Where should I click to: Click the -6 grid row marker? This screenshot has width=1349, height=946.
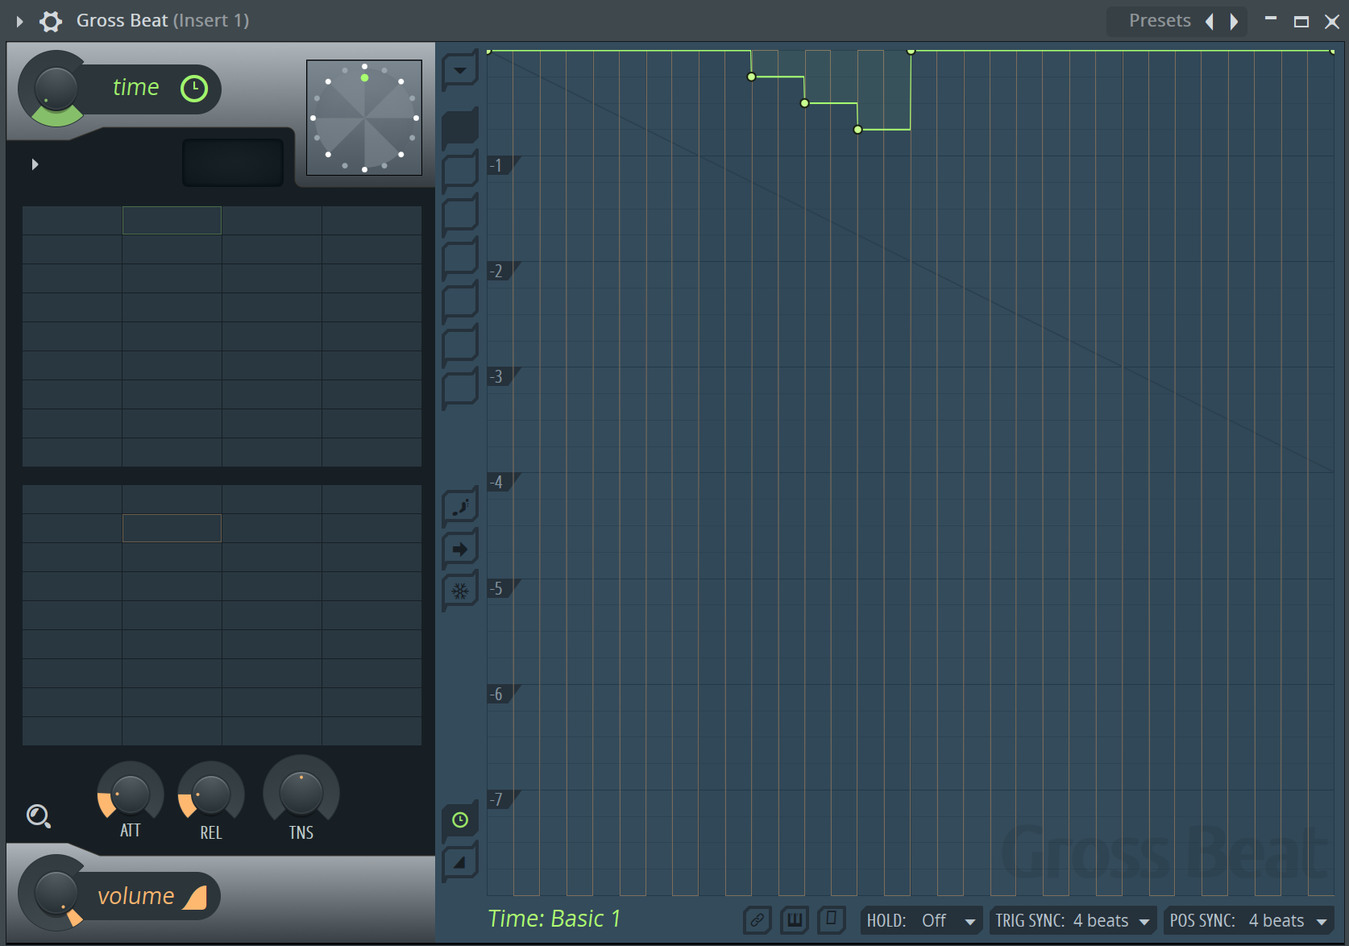point(503,694)
